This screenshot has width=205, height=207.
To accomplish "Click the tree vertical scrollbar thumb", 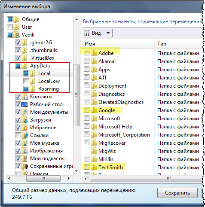I will point(76,95).
